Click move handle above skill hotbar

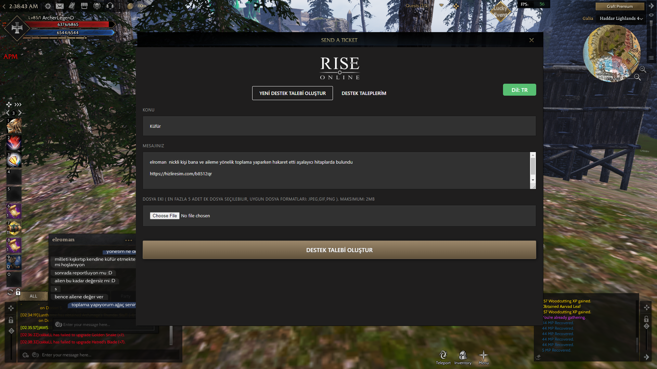(9, 105)
